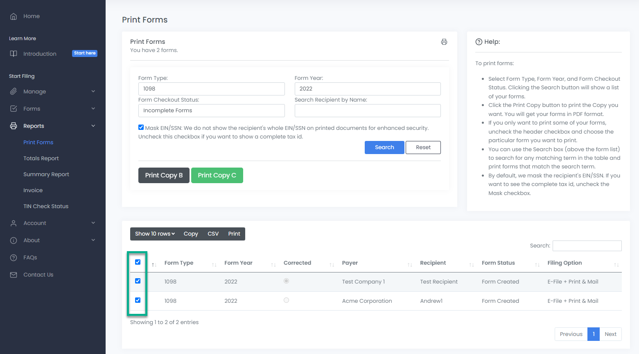The image size is (639, 354).
Task: Click the Help question mark icon
Action: 479,42
